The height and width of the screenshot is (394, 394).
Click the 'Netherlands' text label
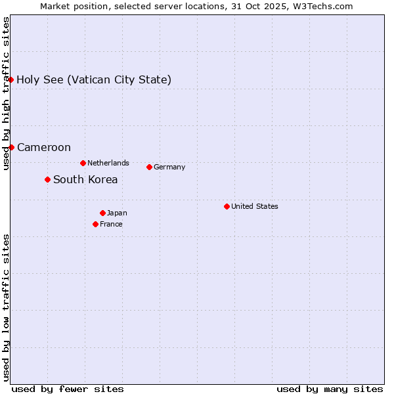[x=108, y=163]
